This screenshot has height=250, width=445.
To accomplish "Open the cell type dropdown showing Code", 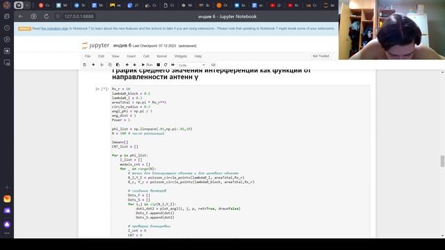I will (192, 65).
